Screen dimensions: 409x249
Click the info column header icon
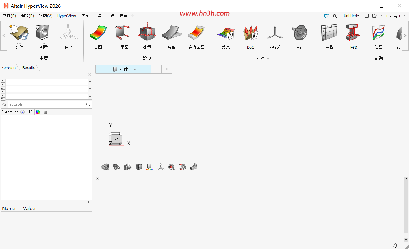23,112
